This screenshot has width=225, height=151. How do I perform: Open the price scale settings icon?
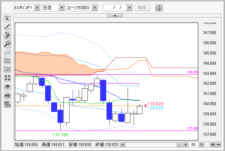[7, 69]
